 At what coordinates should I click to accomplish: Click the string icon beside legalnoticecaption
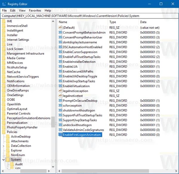pyautogui.click(x=60, y=91)
